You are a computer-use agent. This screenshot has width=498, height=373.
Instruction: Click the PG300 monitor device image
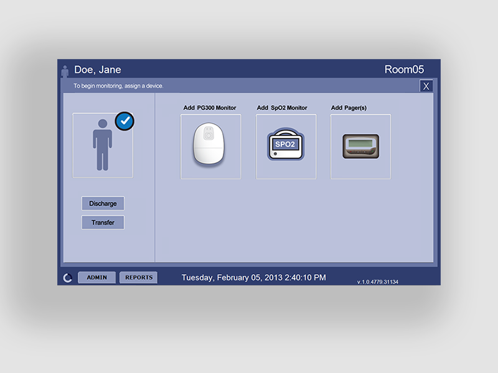click(210, 146)
